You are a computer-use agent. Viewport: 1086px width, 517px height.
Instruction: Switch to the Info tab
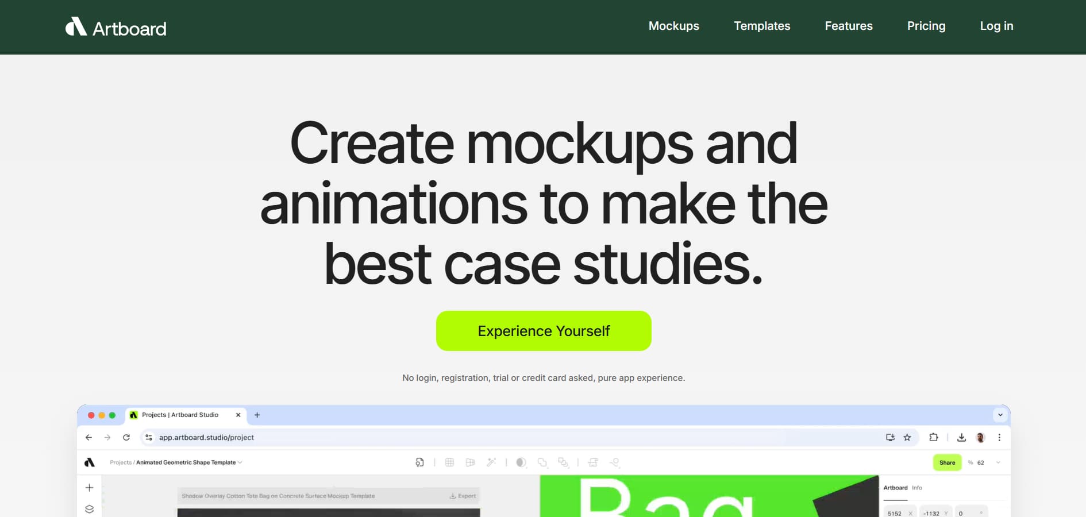(x=917, y=488)
